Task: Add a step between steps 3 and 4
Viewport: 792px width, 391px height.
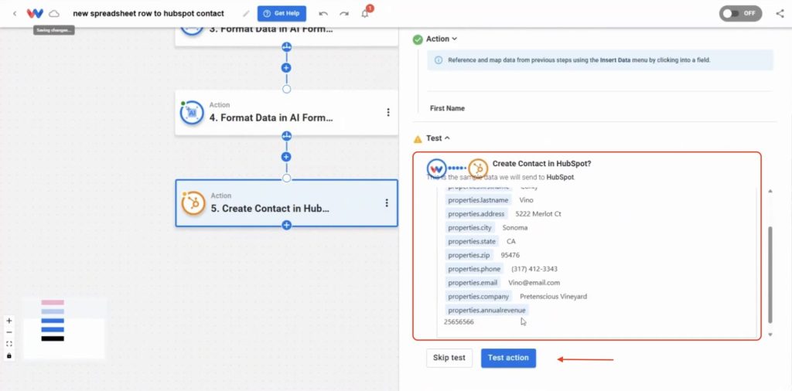Action: click(x=286, y=67)
